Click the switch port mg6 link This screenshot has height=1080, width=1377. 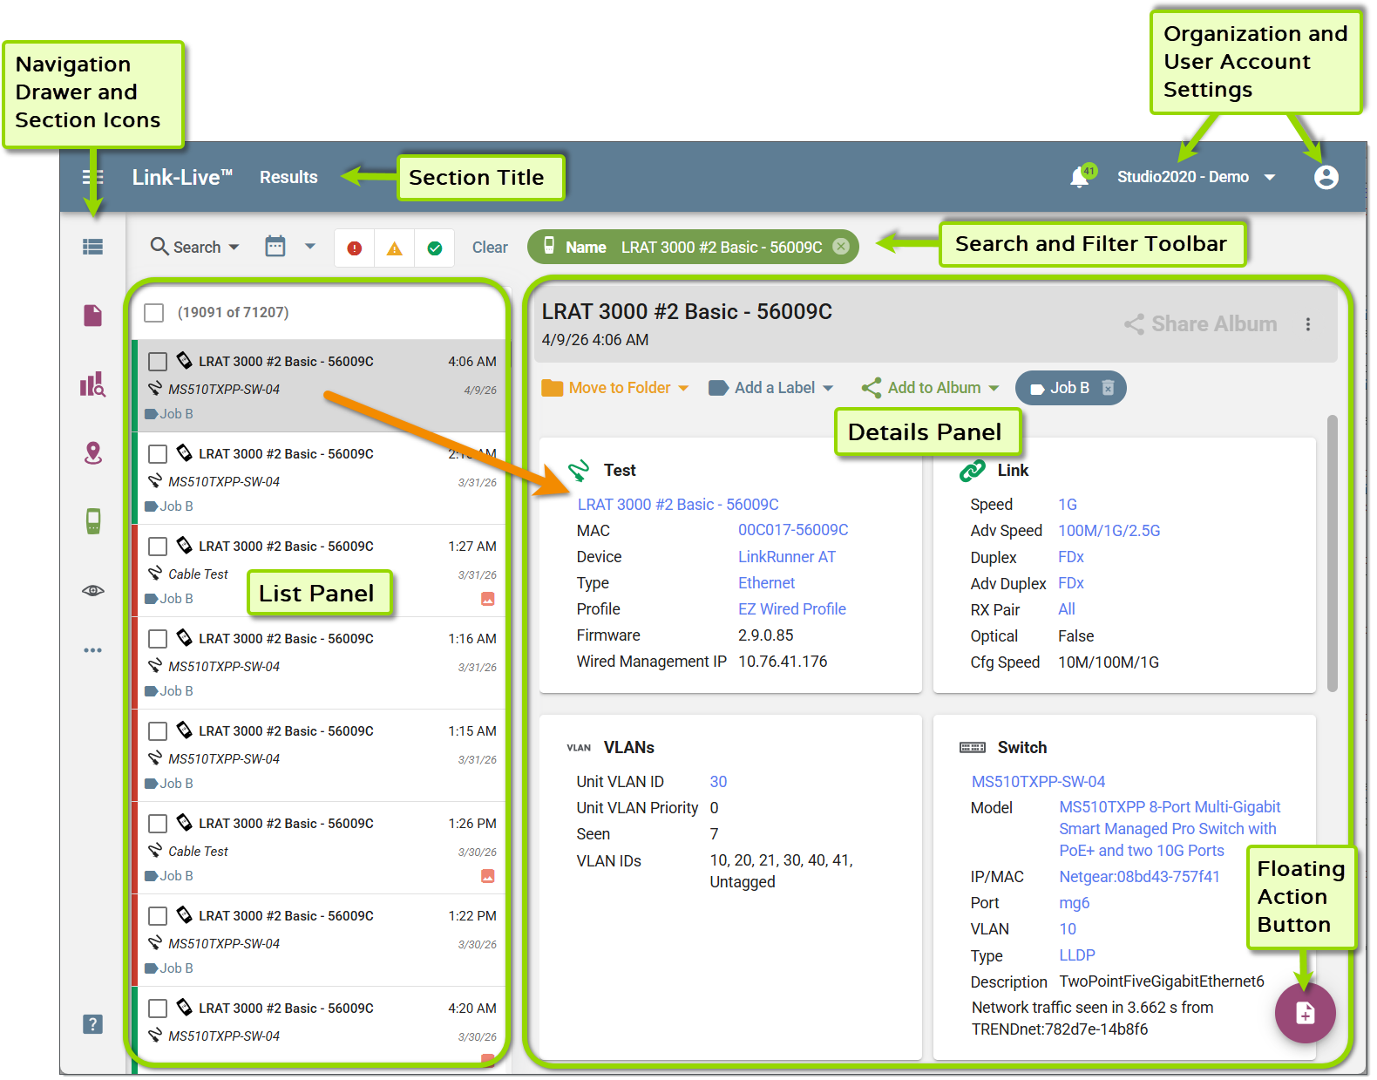pyautogui.click(x=1074, y=903)
